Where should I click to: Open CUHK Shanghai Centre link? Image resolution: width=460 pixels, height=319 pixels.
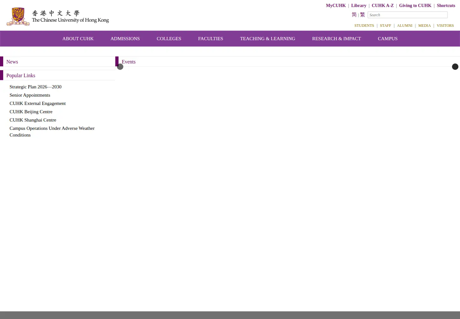point(33,120)
